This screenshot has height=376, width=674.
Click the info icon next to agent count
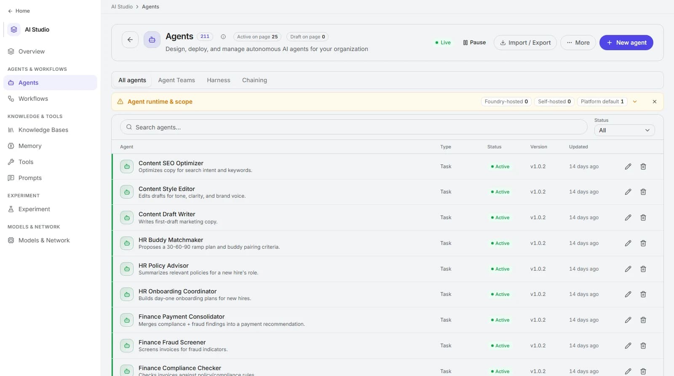[x=223, y=37]
